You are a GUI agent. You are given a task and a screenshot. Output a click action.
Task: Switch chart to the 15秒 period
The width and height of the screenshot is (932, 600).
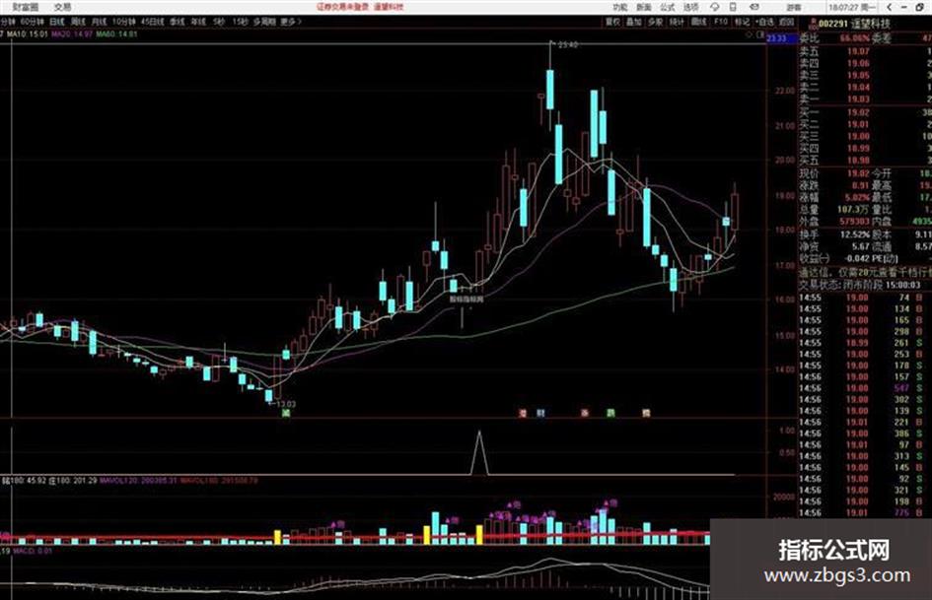click(240, 22)
